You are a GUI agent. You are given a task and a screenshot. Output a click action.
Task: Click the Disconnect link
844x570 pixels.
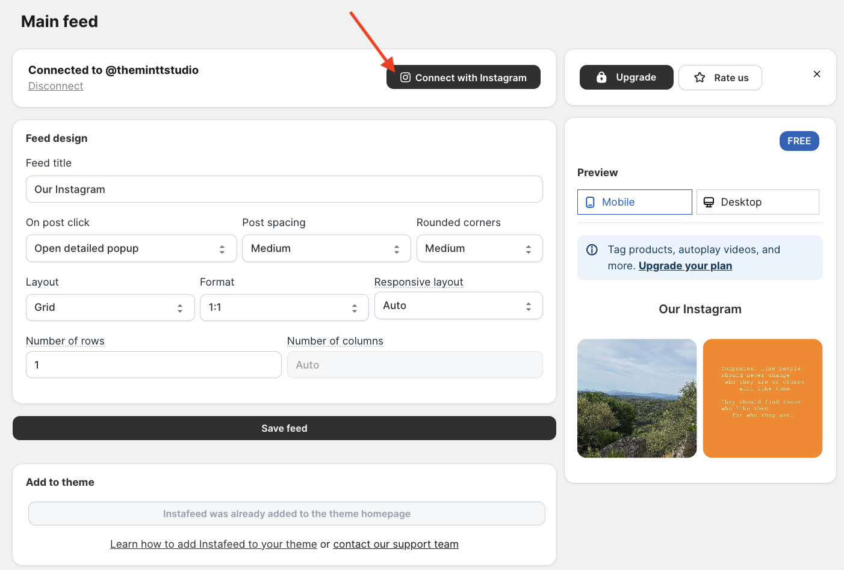coord(55,86)
